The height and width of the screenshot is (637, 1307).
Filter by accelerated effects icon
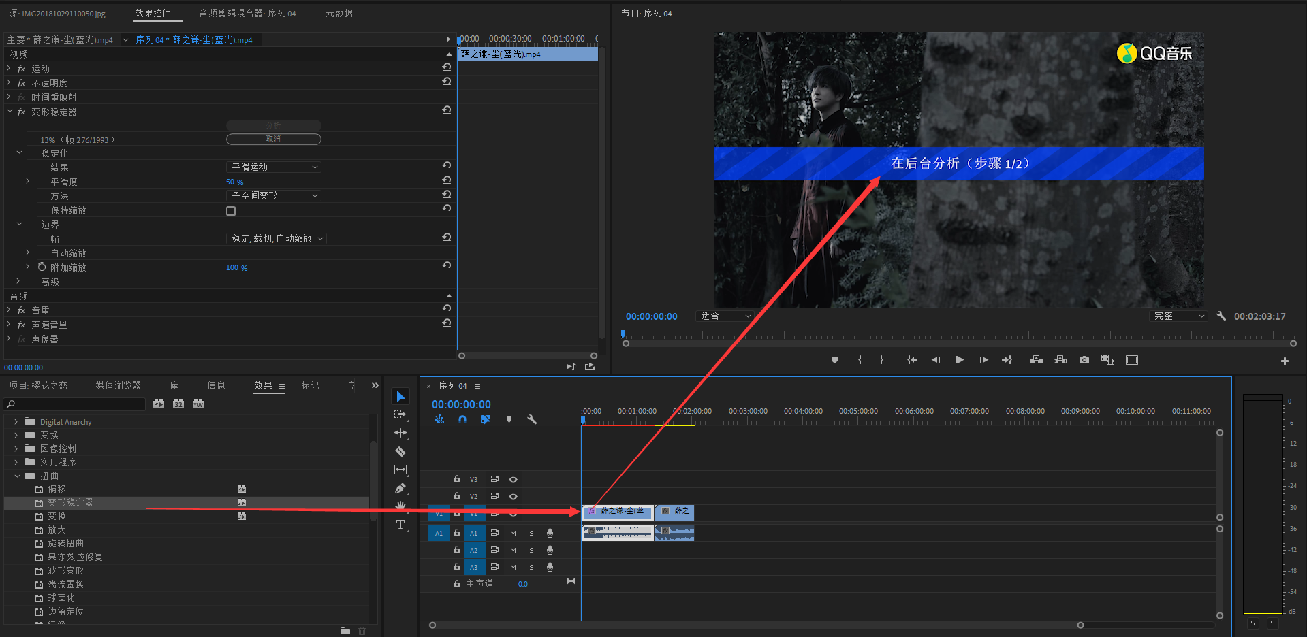(x=159, y=404)
